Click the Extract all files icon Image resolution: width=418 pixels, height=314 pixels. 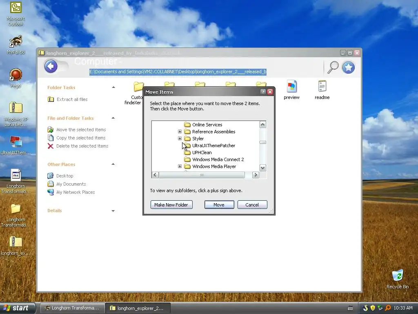[51, 99]
